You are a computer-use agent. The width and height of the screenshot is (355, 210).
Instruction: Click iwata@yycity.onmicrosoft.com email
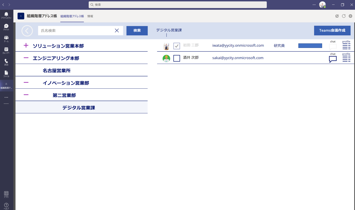(x=238, y=45)
